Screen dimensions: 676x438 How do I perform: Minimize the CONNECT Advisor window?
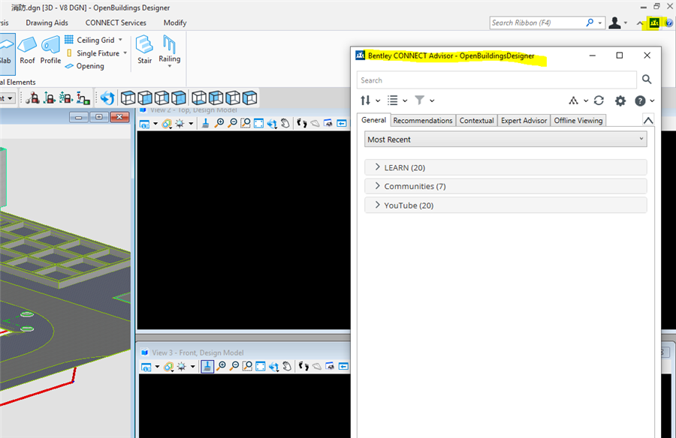click(x=593, y=55)
